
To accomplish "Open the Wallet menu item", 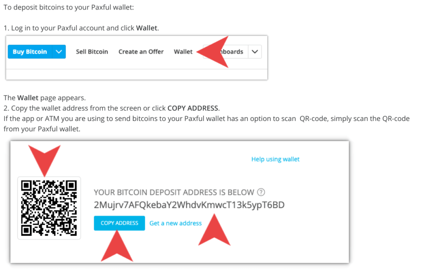I will (x=183, y=52).
